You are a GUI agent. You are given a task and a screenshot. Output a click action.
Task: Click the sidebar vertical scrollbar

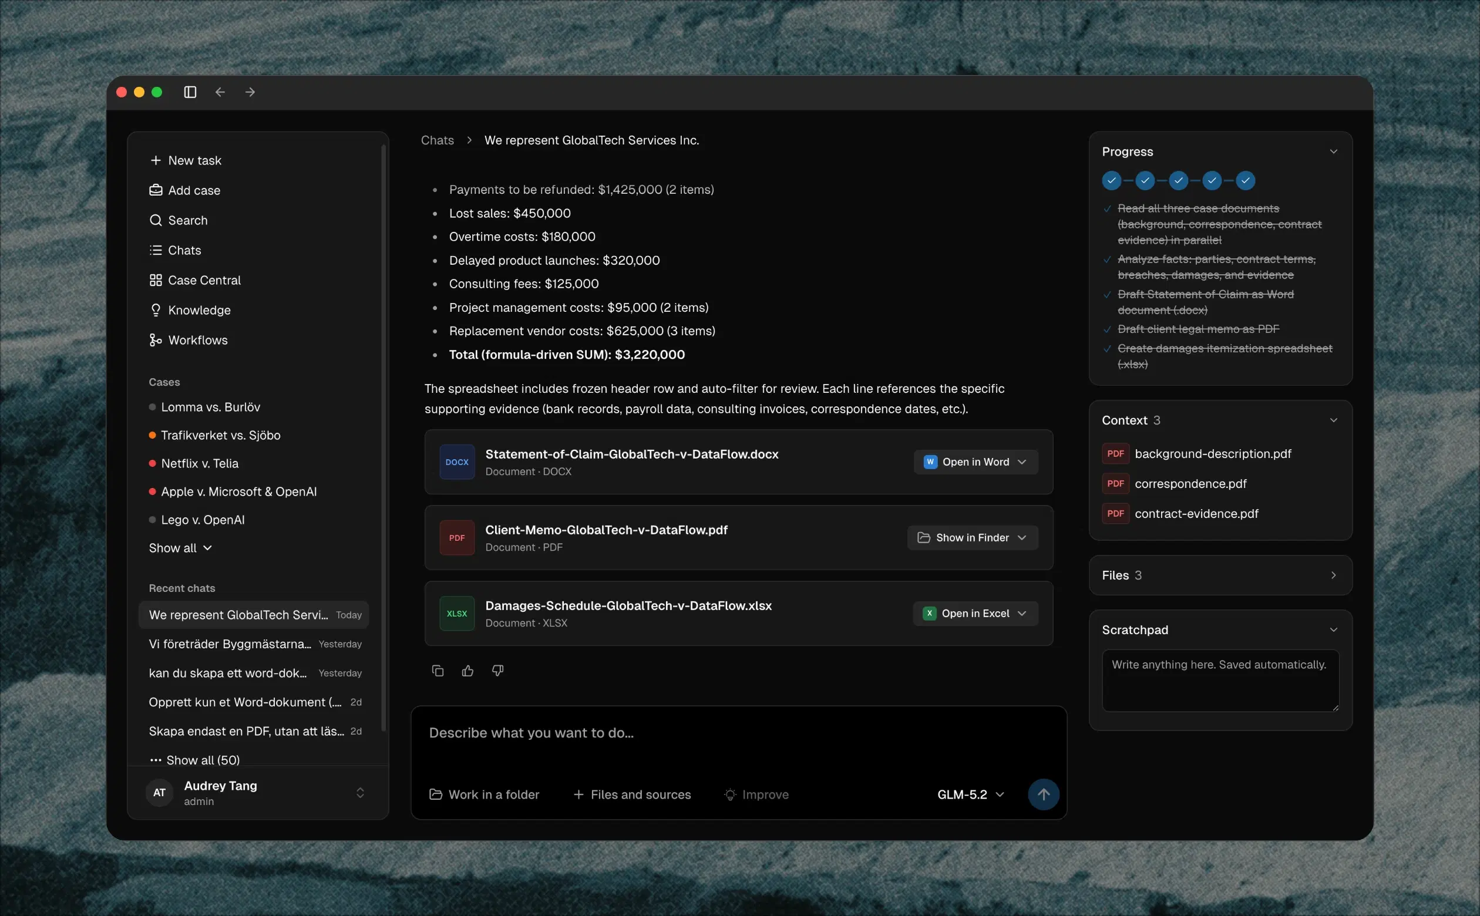point(383,437)
